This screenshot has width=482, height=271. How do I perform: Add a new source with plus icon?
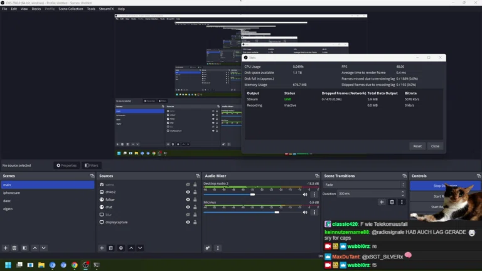coord(102,248)
